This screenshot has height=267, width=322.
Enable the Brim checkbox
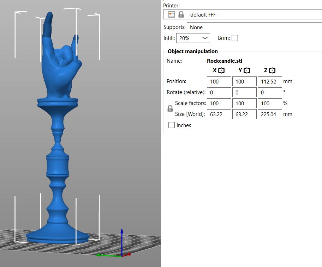(x=234, y=38)
